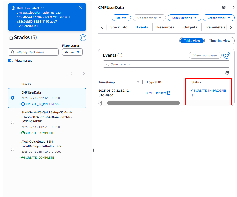Switch to the Outputs tab
The height and width of the screenshot is (197, 237).
point(190,27)
